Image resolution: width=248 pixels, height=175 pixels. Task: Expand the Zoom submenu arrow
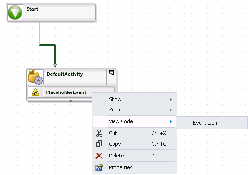point(171,110)
